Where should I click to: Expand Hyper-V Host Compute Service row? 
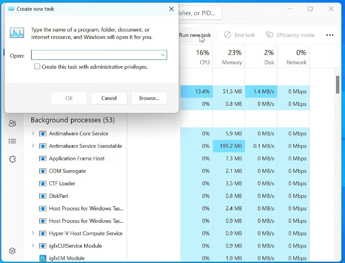pyautogui.click(x=33, y=233)
